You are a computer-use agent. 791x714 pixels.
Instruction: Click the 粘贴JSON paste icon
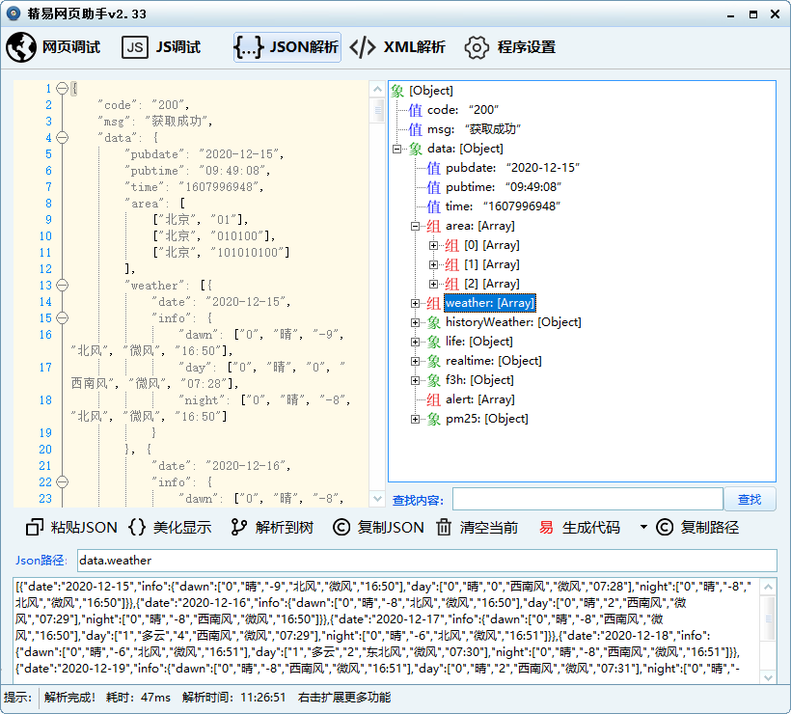click(x=36, y=527)
